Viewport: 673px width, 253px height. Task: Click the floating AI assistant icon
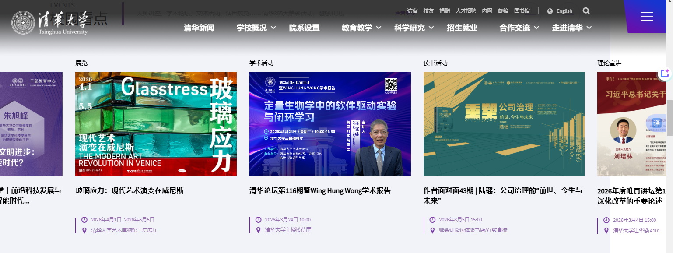click(x=665, y=74)
